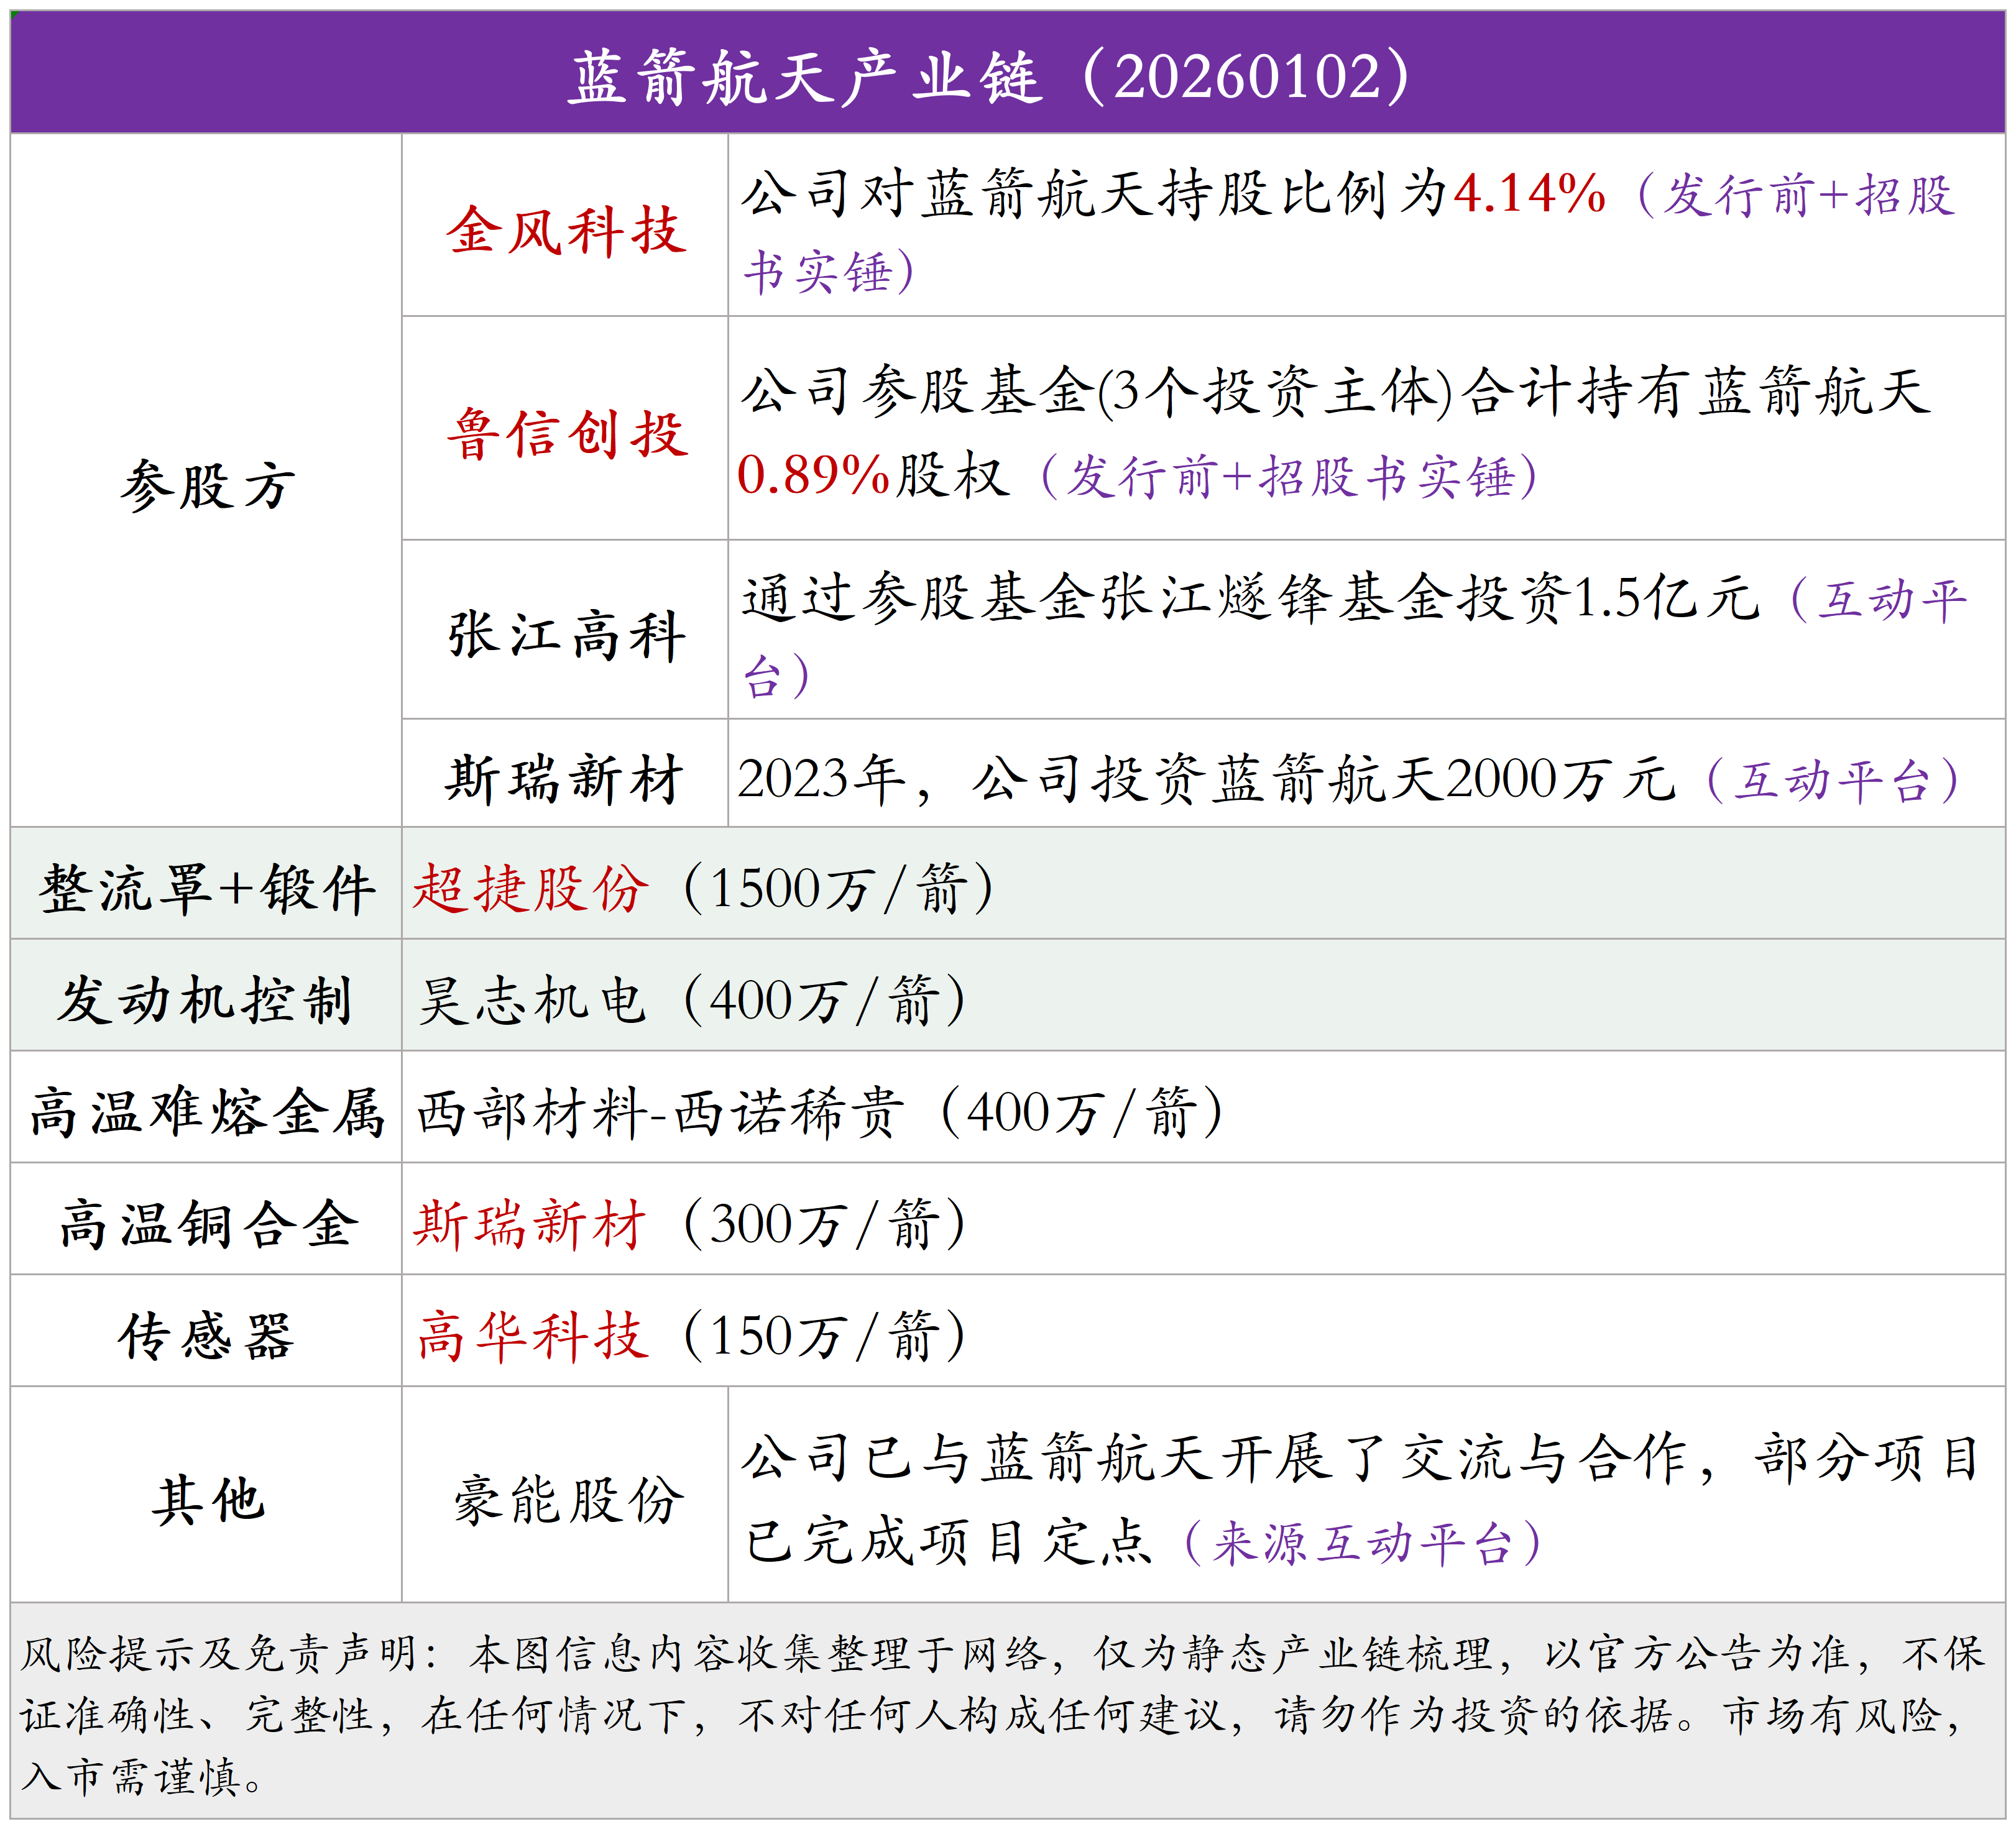Click the 金风科技 company name
This screenshot has width=2016, height=1829.
(x=566, y=231)
